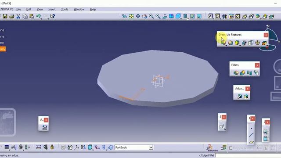Click the Measure Between icon in bottom toolbar
281x158 pixels.
[x=39, y=147]
